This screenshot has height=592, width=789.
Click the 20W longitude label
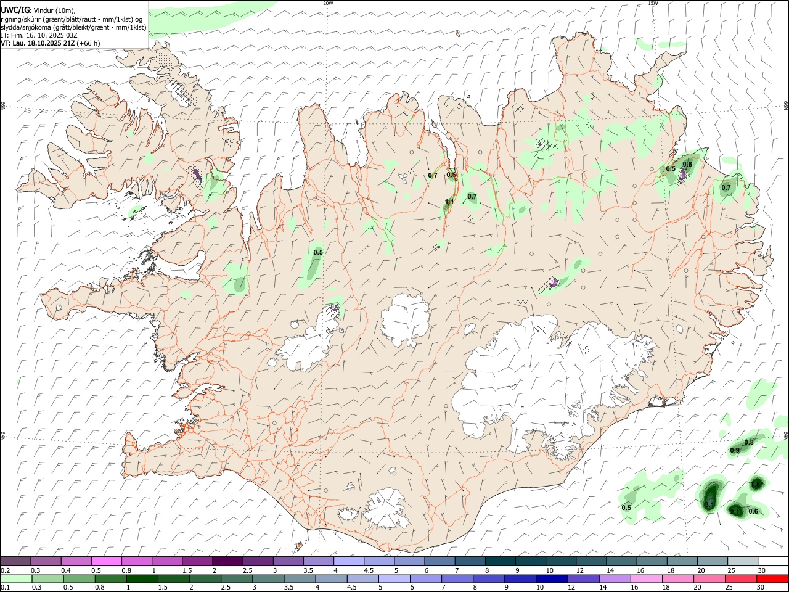click(328, 3)
